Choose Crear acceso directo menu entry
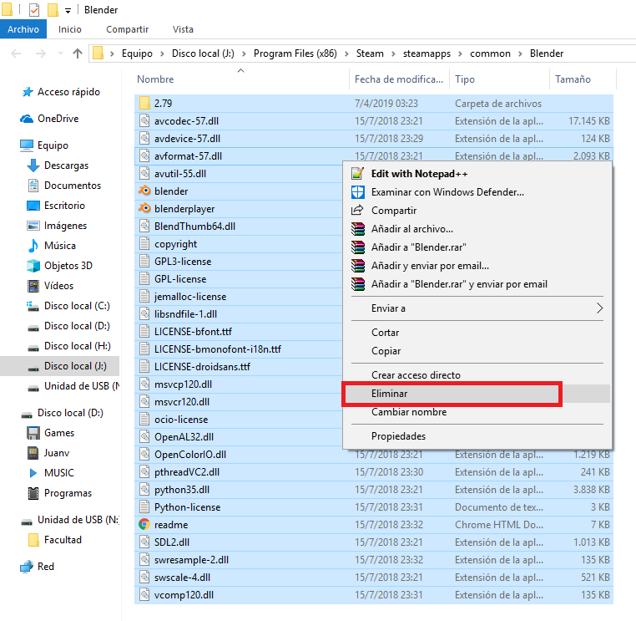Image resolution: width=636 pixels, height=621 pixels. 477,375
